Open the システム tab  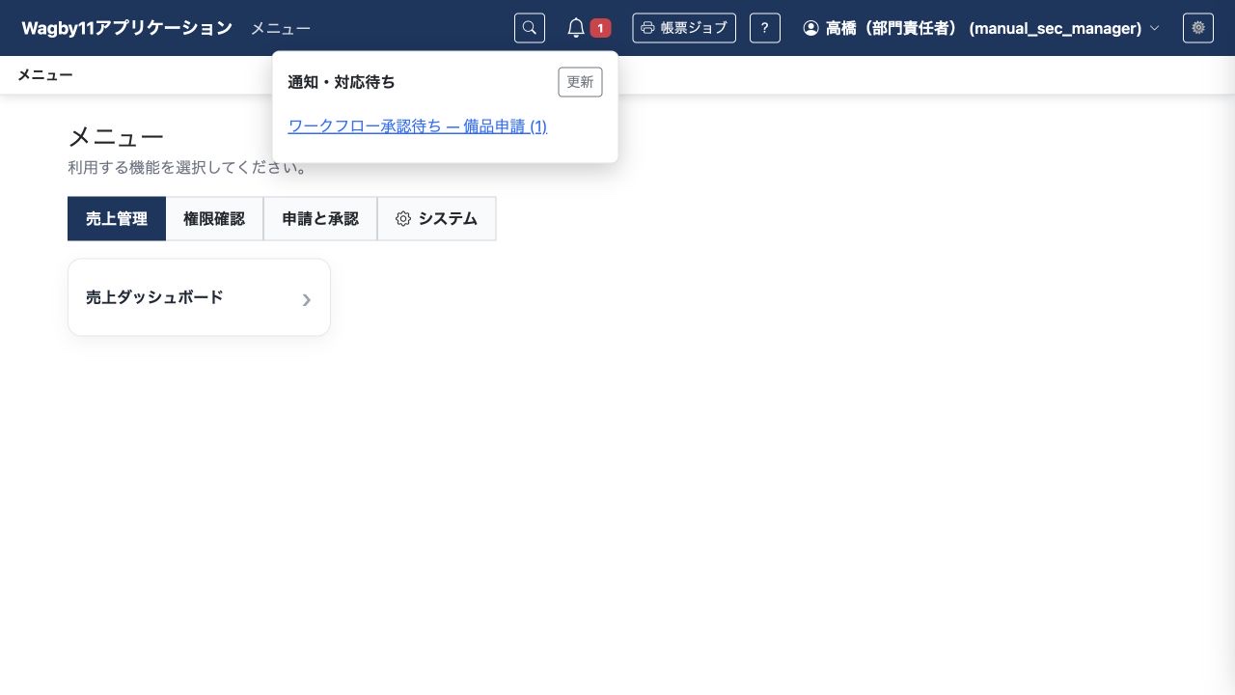pos(436,219)
